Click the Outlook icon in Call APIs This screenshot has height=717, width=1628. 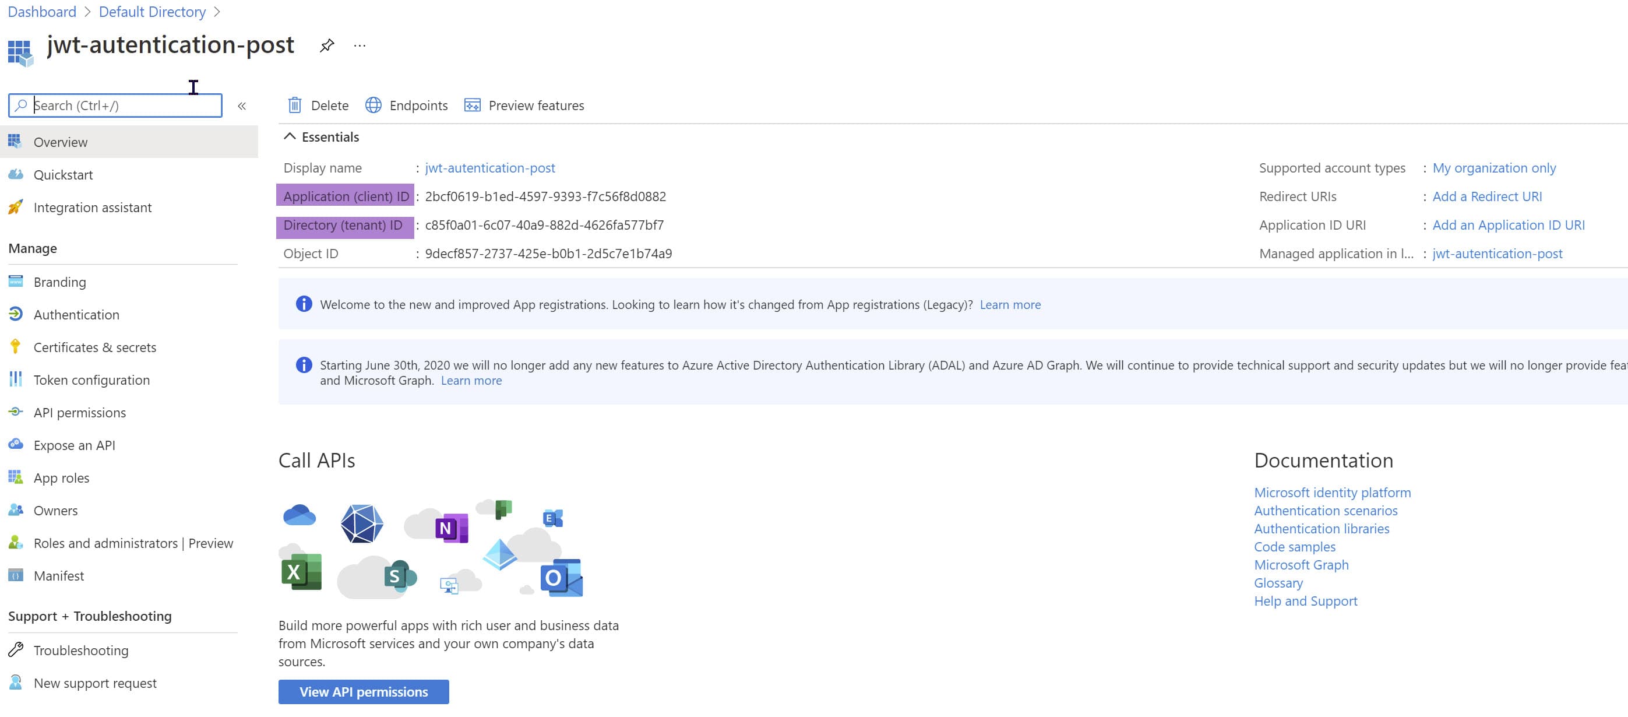[561, 577]
